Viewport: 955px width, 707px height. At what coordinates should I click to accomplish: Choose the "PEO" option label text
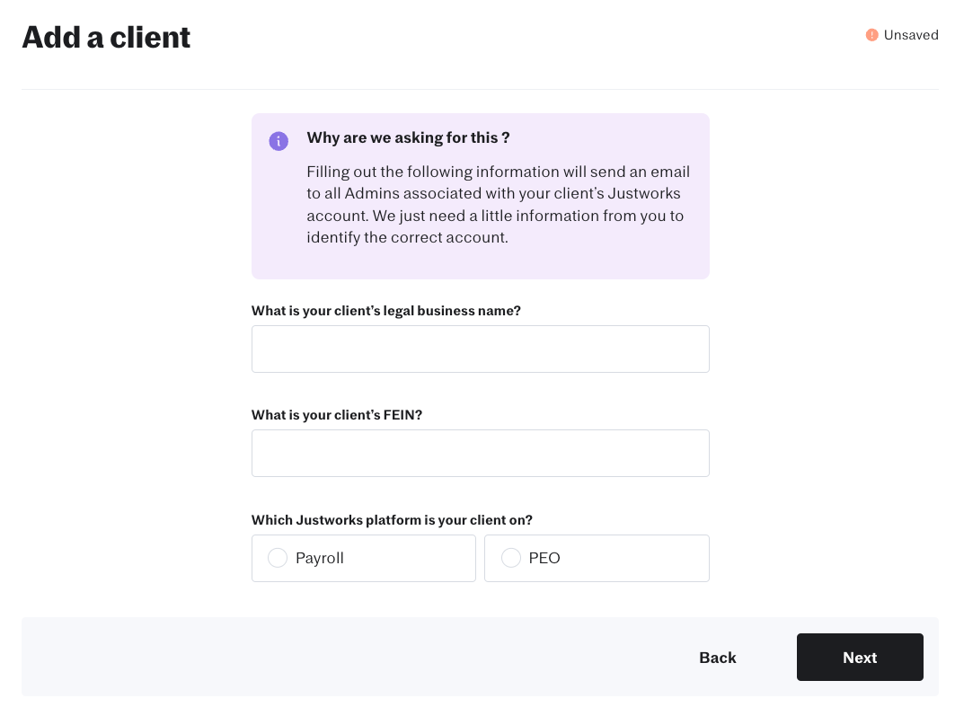click(544, 558)
